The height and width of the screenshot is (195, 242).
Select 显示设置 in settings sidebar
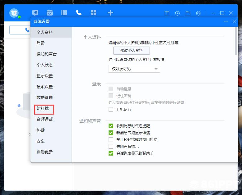coord(51,76)
